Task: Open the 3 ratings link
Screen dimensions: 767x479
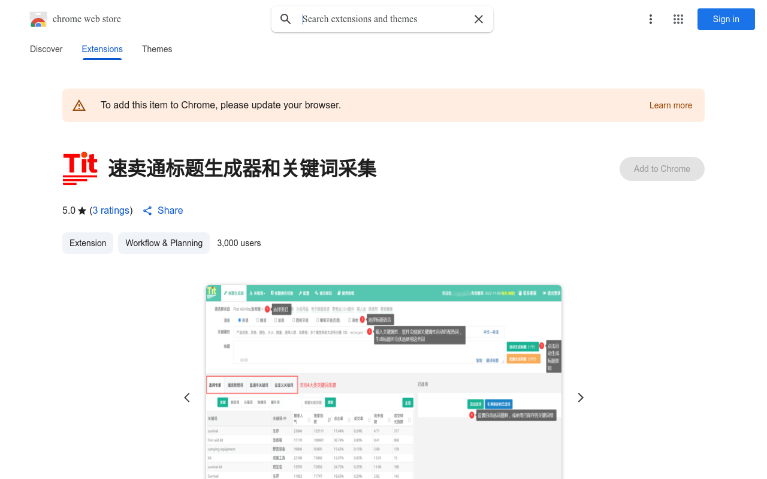Action: click(111, 211)
